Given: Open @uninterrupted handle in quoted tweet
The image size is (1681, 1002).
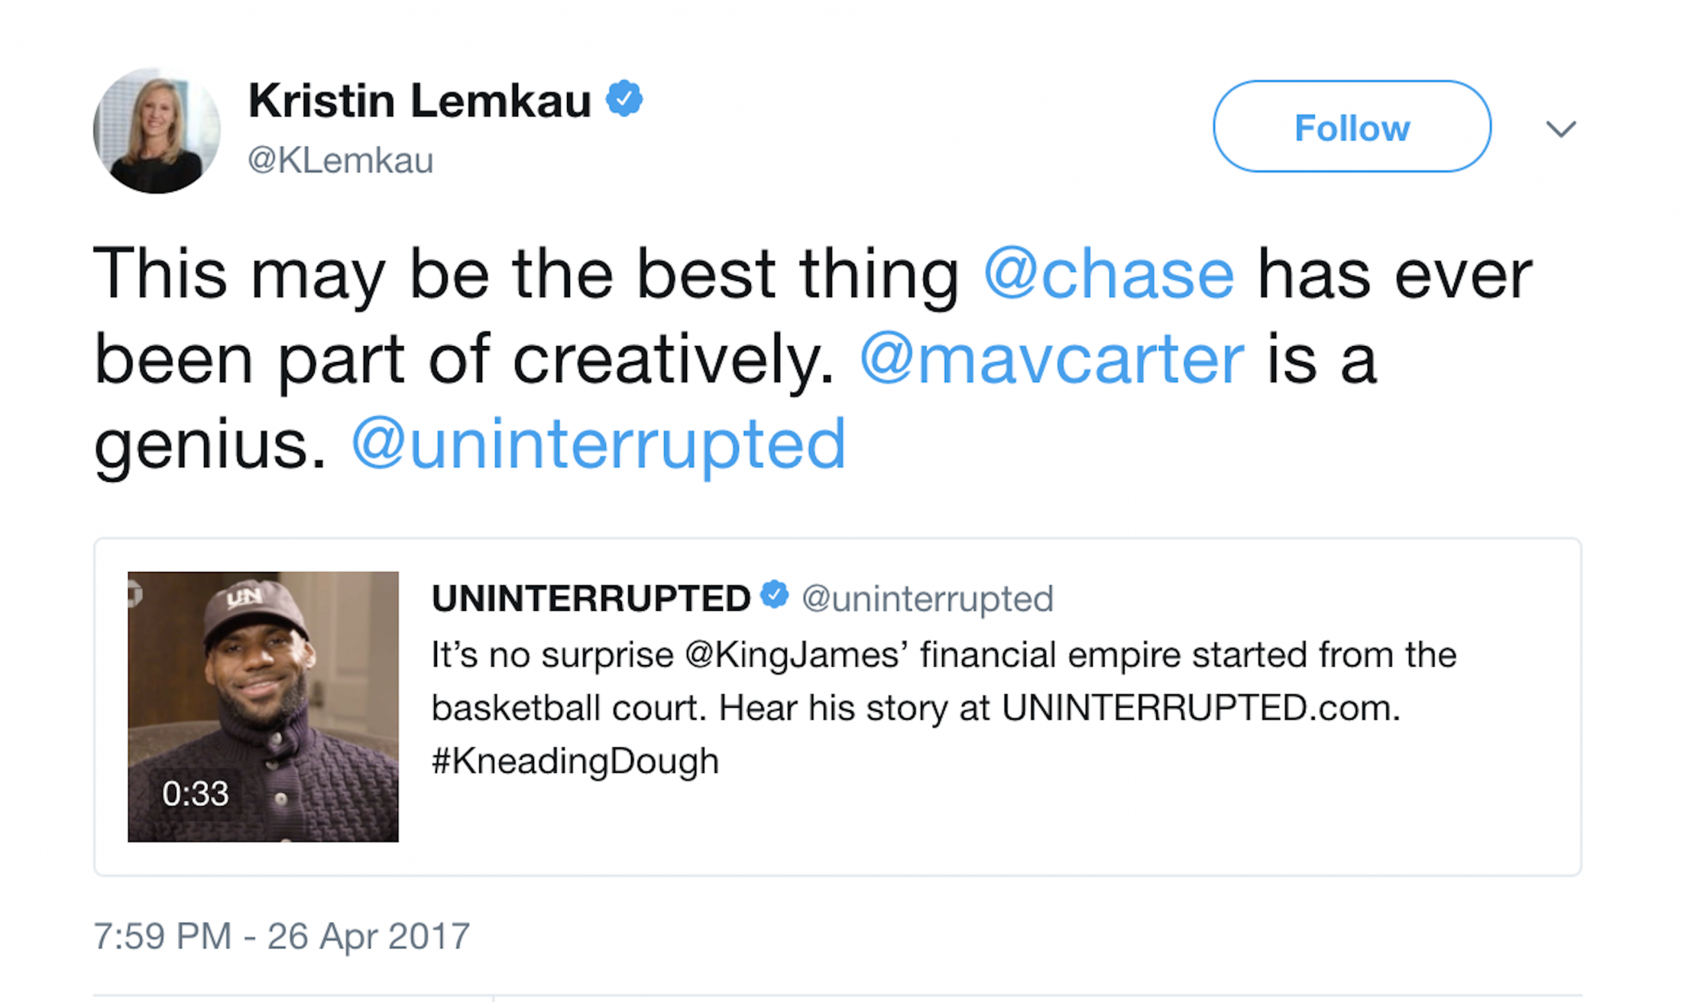Looking at the screenshot, I should (927, 599).
